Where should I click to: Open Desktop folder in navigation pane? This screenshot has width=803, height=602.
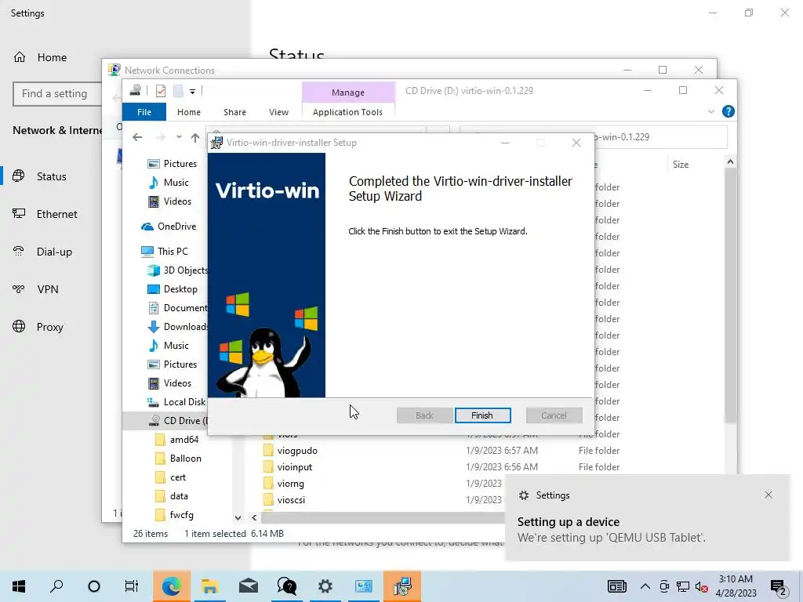point(172,289)
